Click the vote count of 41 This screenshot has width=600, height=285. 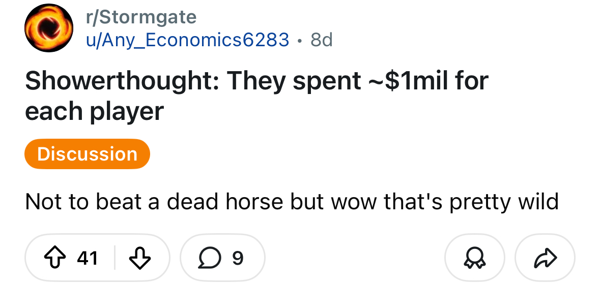coord(87,258)
